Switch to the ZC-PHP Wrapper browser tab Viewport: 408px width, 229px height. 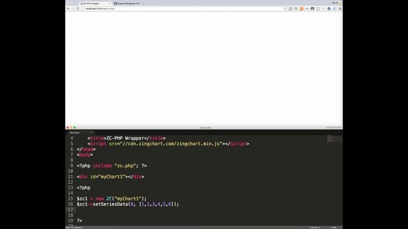click(x=94, y=3)
